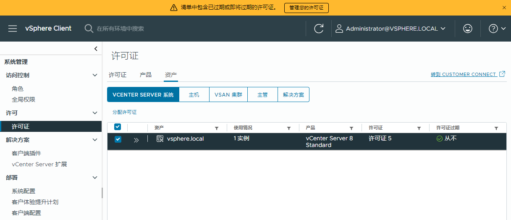Viewport: 511px width, 220px height.
Task: Click the warning triangle in banner
Action: 174,8
